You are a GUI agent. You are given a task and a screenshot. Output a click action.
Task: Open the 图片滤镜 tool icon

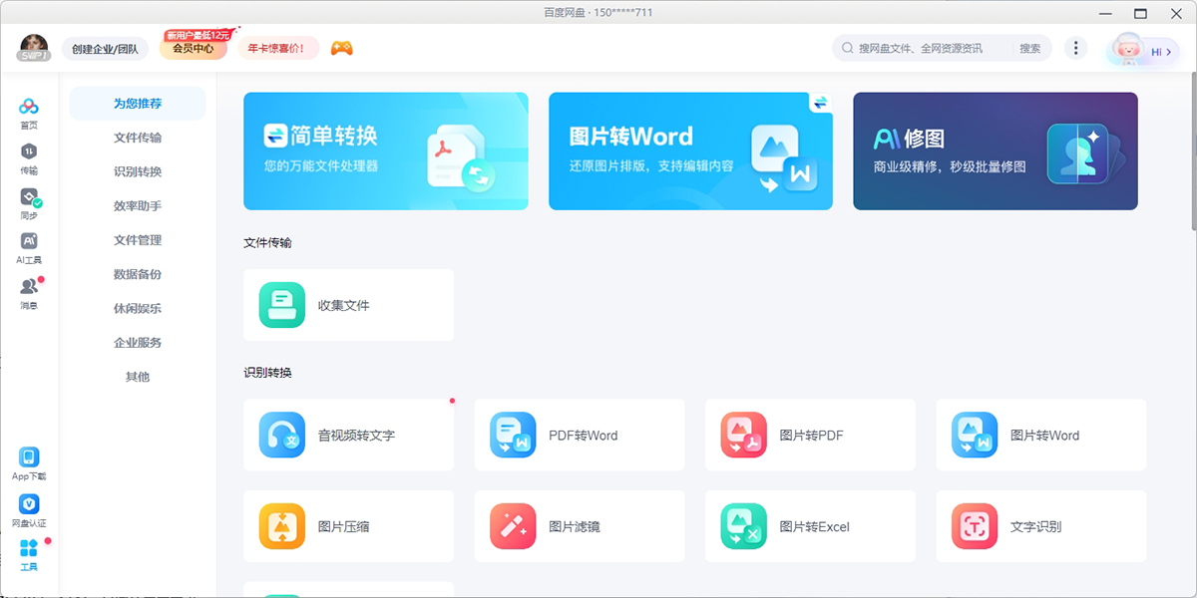513,526
